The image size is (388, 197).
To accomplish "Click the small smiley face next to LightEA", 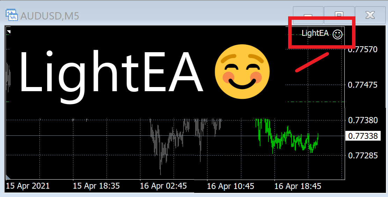I will 337,34.
